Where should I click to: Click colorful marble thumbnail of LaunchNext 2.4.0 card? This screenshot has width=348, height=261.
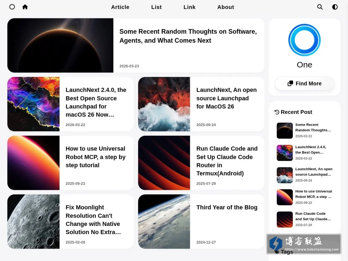(x=33, y=104)
